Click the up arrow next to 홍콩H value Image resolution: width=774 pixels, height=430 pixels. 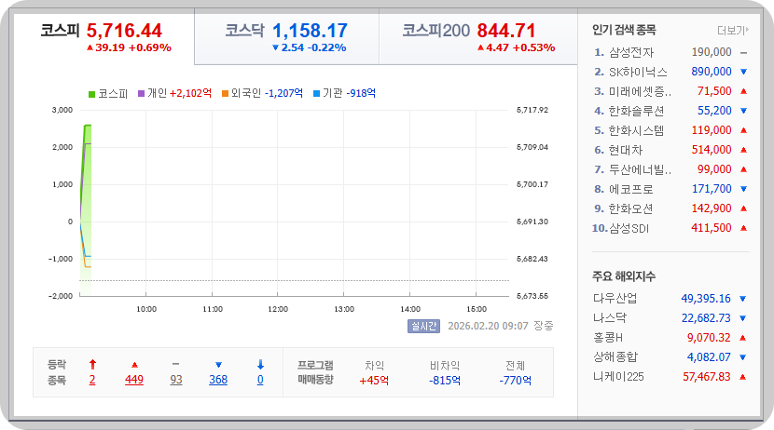point(743,338)
